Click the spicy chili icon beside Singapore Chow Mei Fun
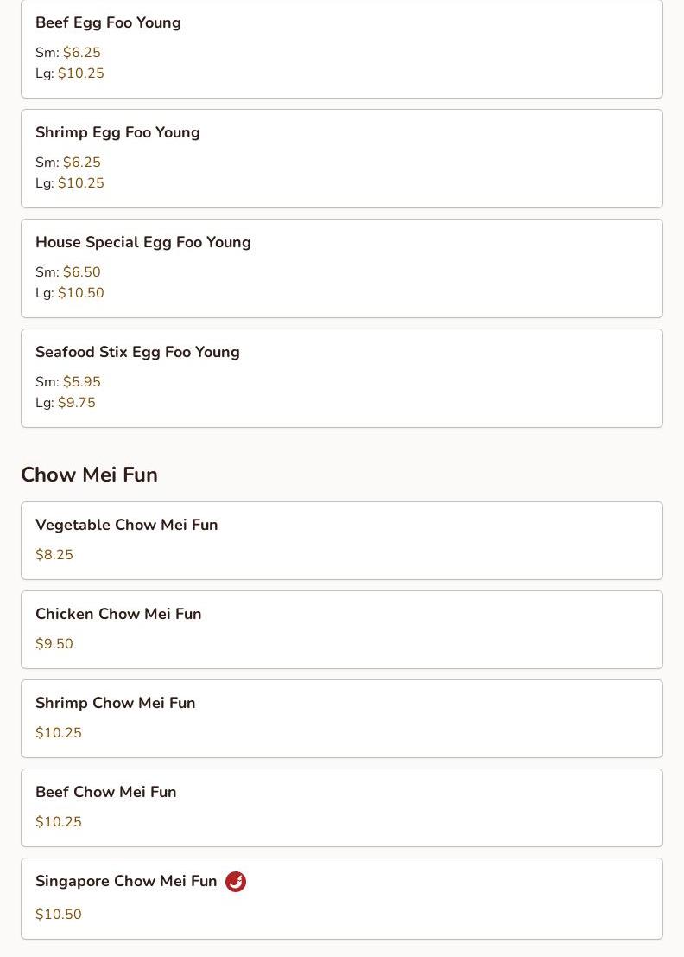Screen dimensions: 684x957 236,882
